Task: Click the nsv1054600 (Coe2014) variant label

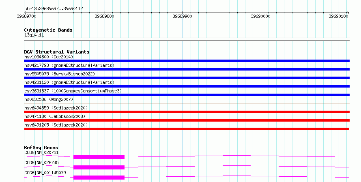Action: [x=49, y=57]
